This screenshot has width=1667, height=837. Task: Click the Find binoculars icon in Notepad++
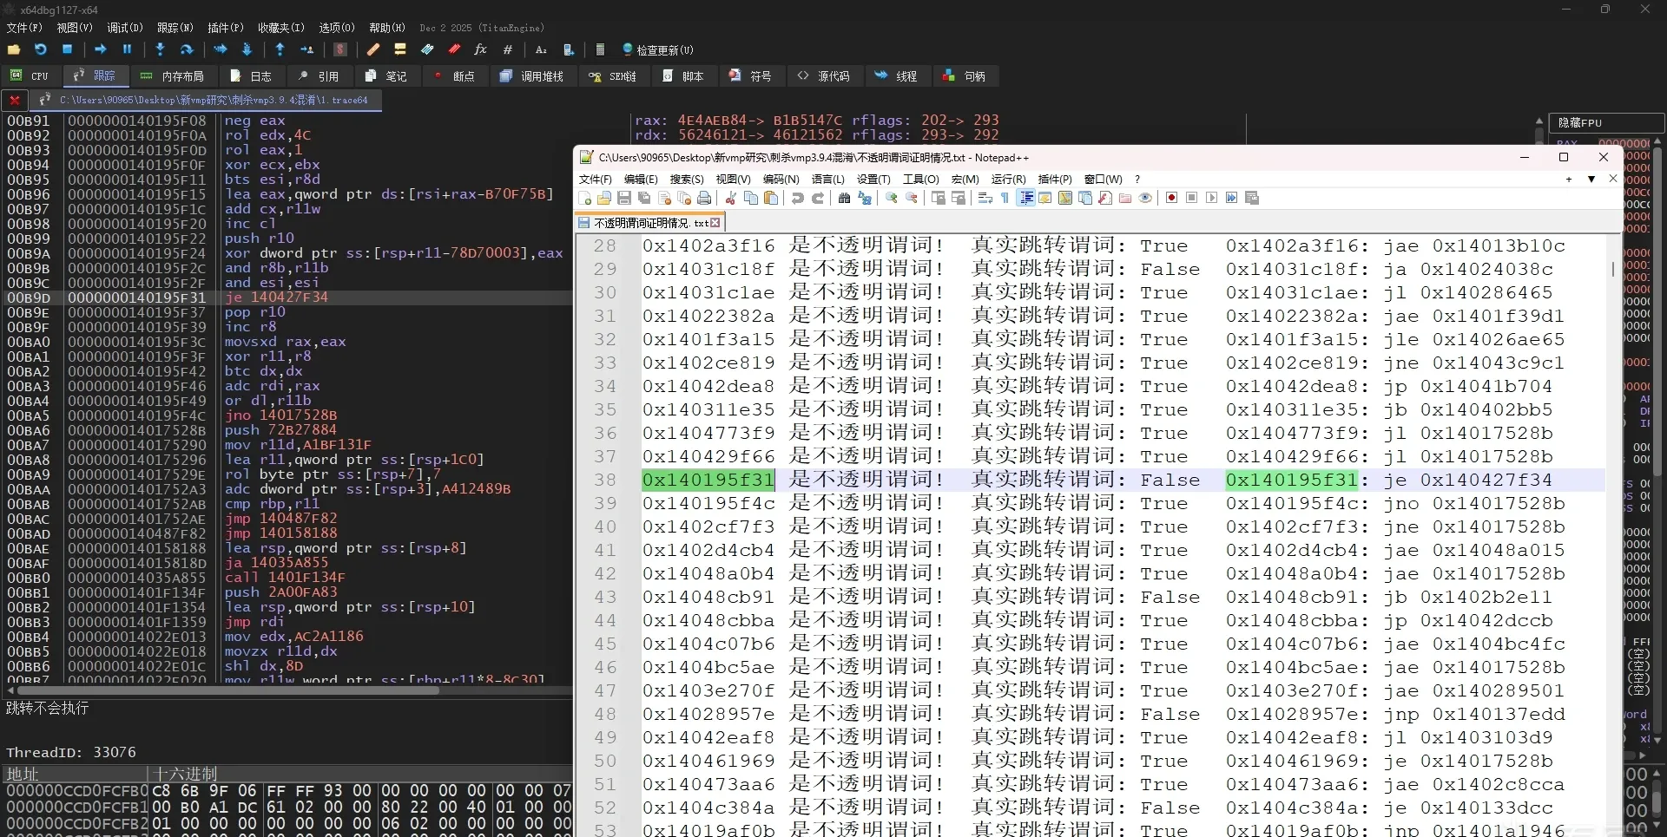click(844, 198)
